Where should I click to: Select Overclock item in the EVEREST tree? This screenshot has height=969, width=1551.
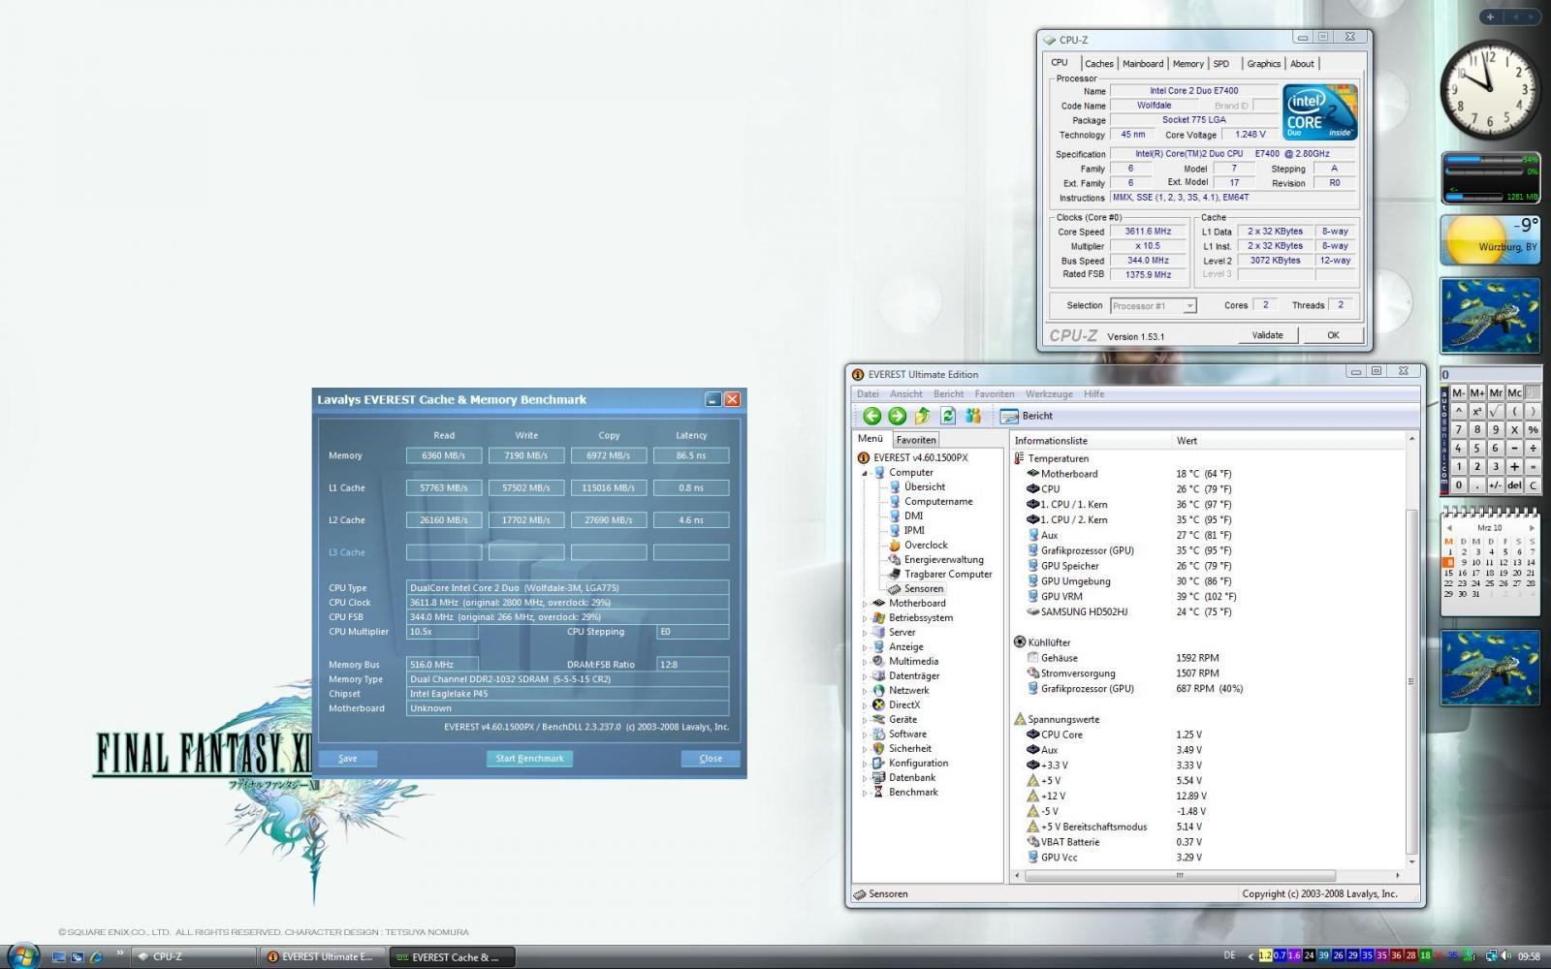click(925, 545)
